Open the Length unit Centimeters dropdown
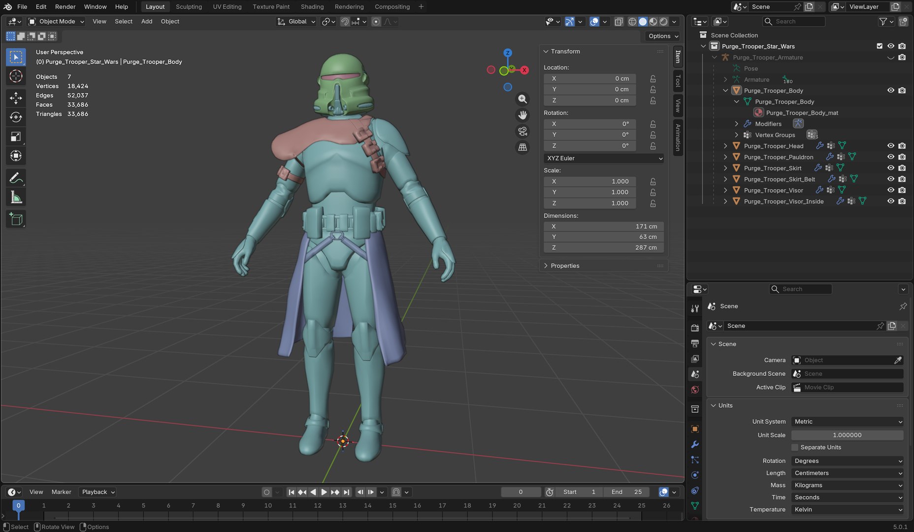This screenshot has height=532, width=914. click(848, 473)
